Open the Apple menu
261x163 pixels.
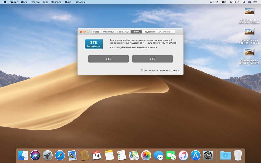5,2
